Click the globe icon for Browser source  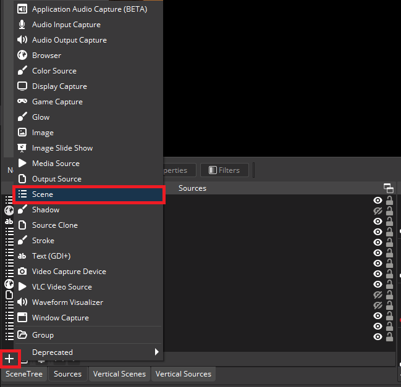(x=22, y=56)
